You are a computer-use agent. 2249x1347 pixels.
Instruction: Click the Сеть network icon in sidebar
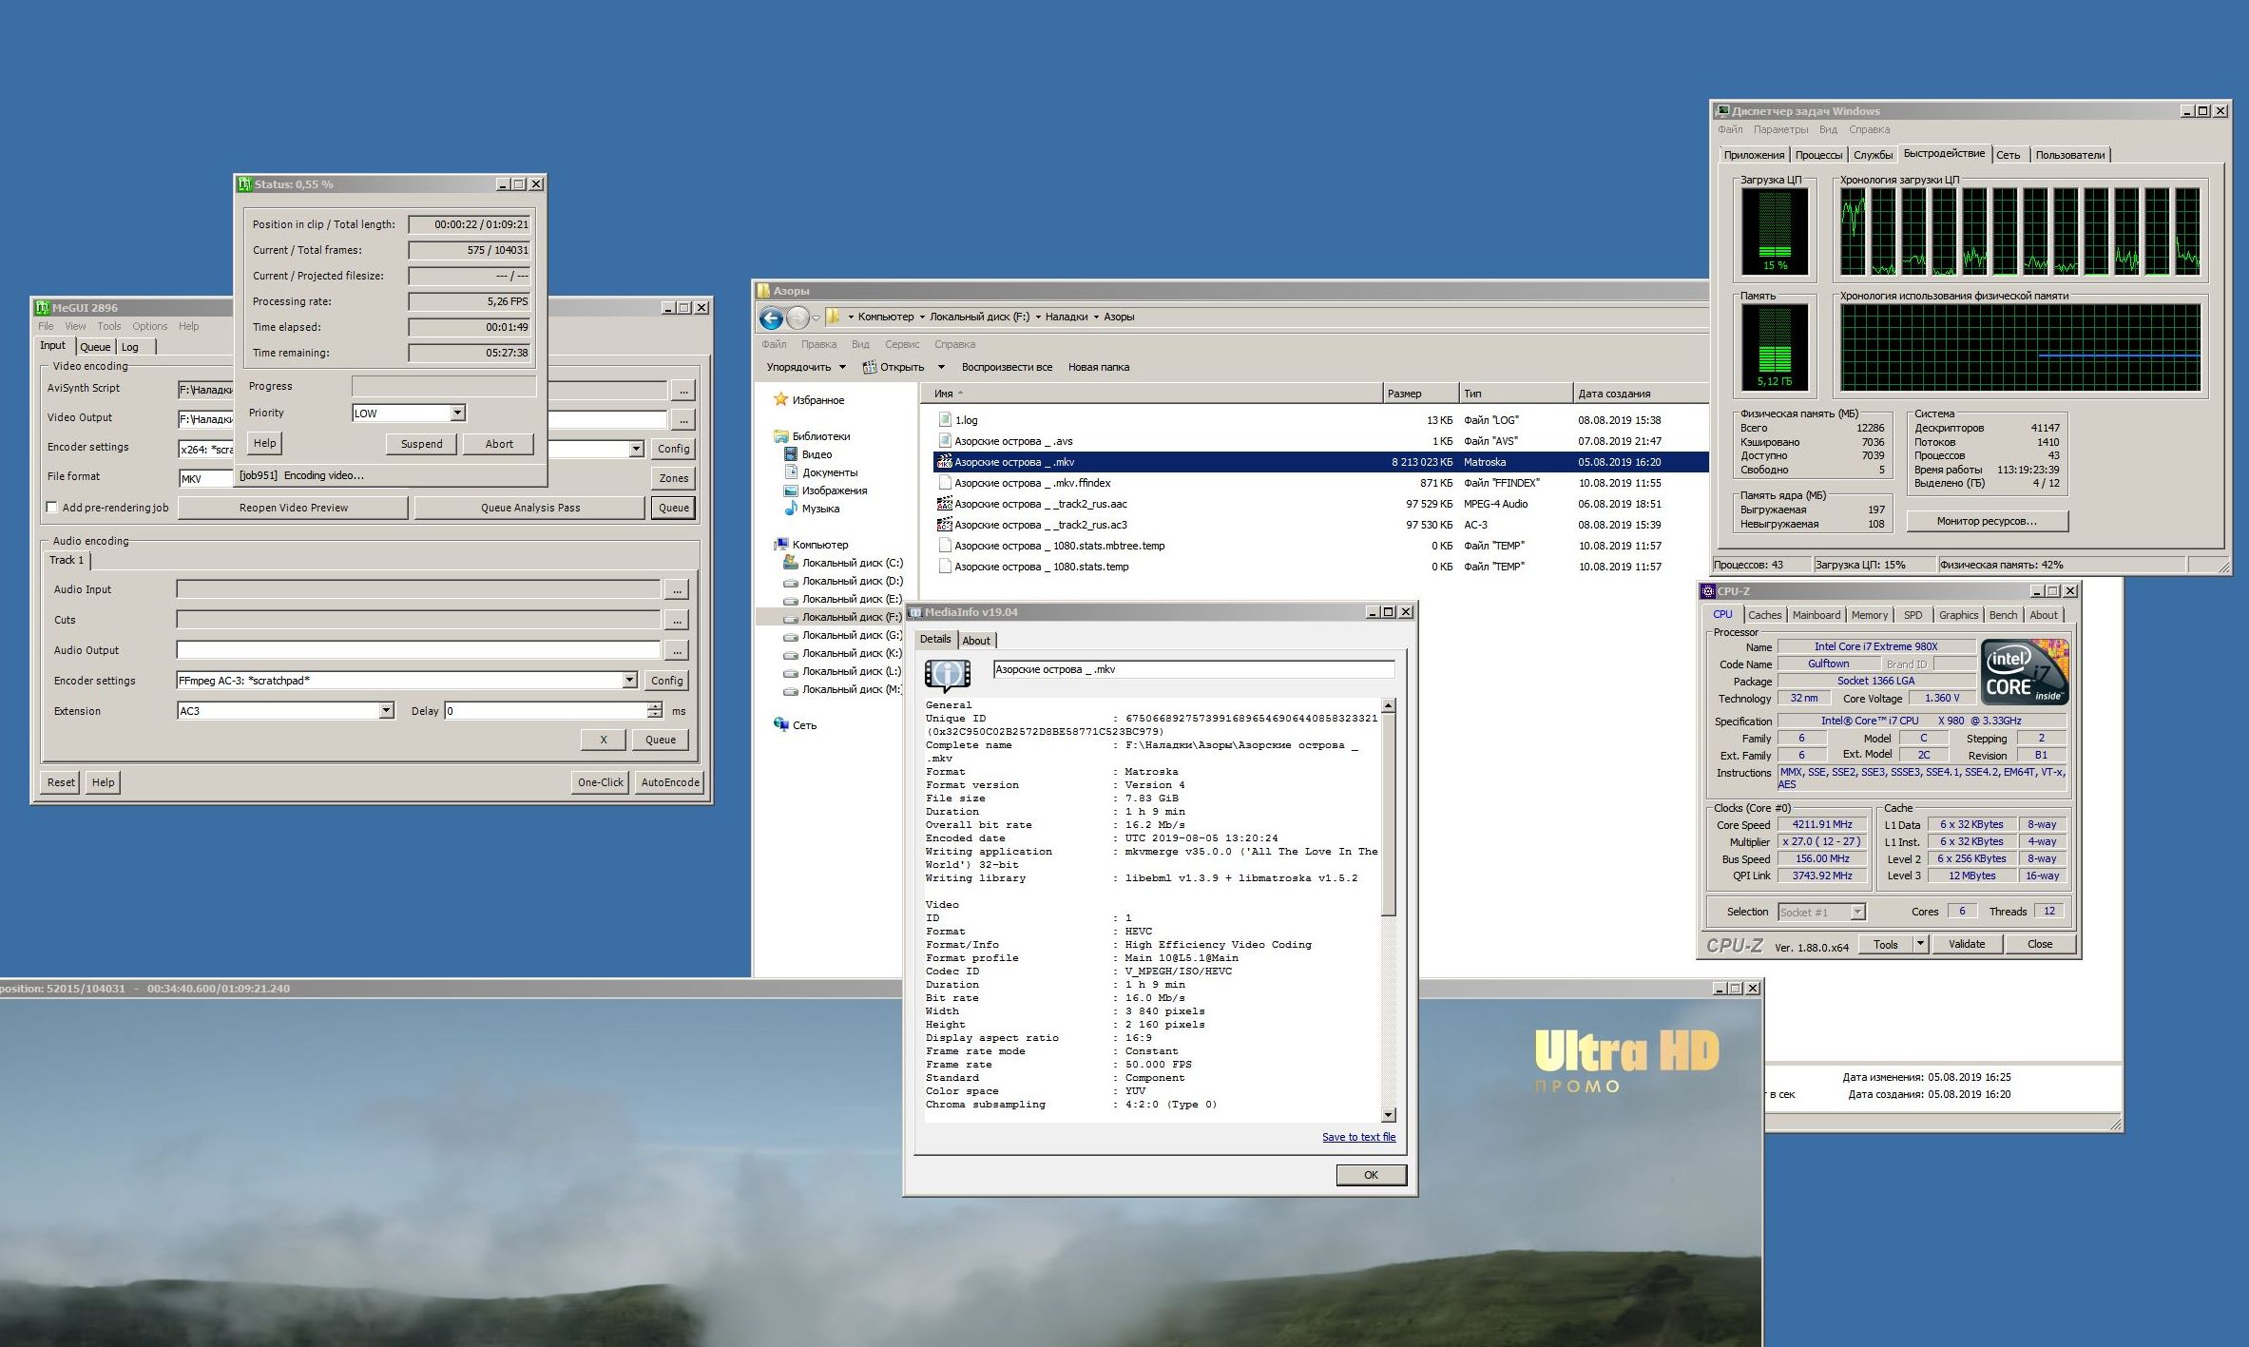[x=781, y=724]
